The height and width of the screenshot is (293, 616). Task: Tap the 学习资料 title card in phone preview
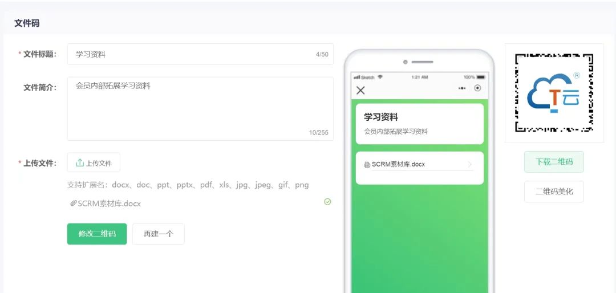click(419, 124)
